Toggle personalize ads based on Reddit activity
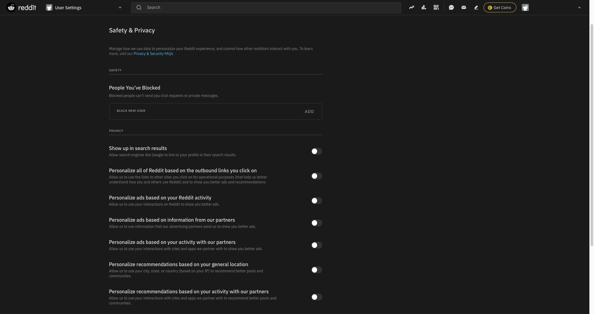This screenshot has width=594, height=314. point(316,201)
